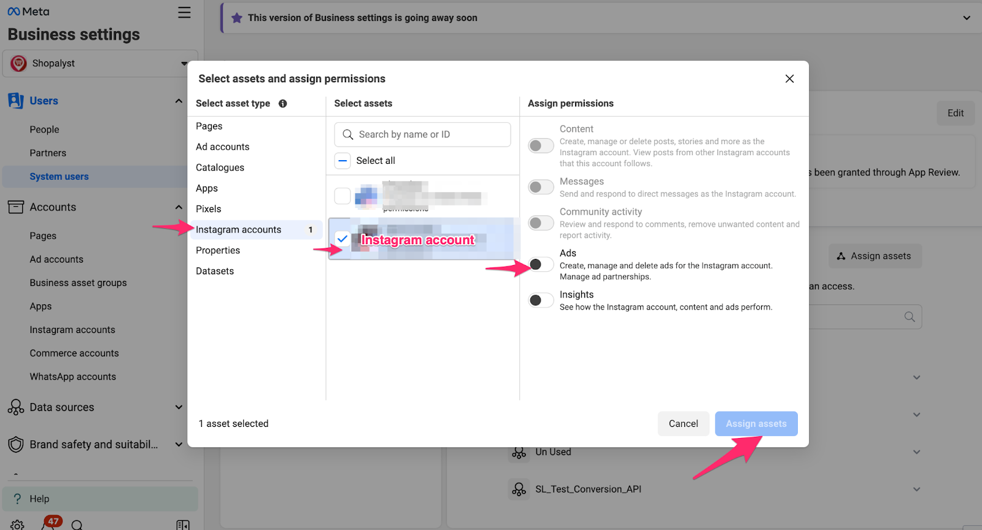Click Assign assets button in background page
The width and height of the screenshot is (982, 530).
pos(875,256)
